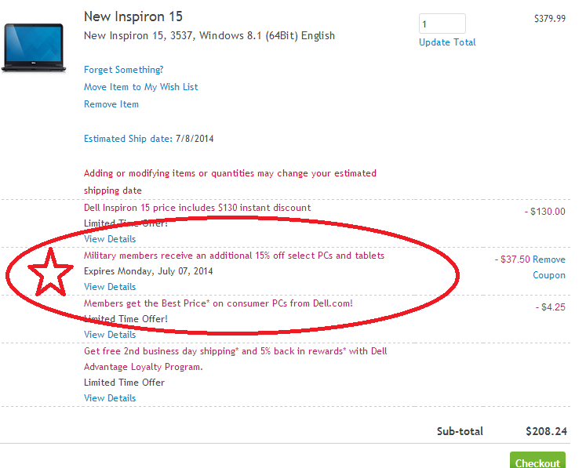Viewport: 586px width, 468px height.
Task: View Details for Members Best Price offer
Action: [110, 335]
